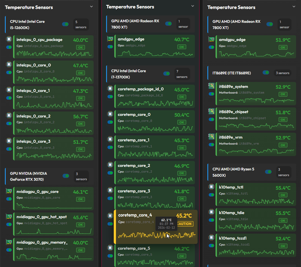Disable the k10temp_tdie sensor switch
Image resolution: width=301 pixels, height=267 pixels.
point(211,220)
